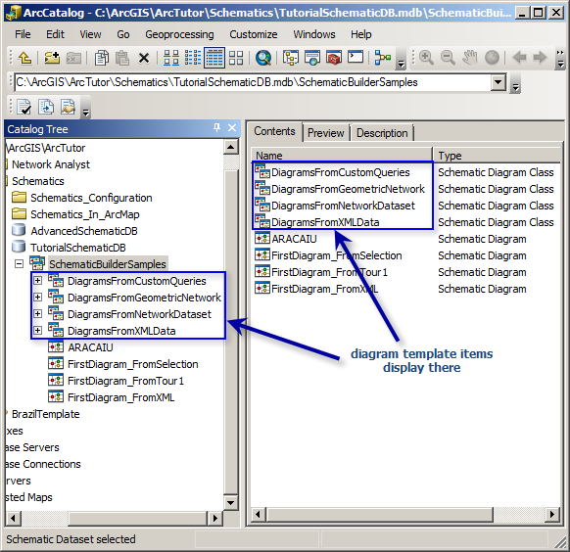Screen dimensions: 570x552
Task: Switch to the Preview tab
Action: click(326, 133)
